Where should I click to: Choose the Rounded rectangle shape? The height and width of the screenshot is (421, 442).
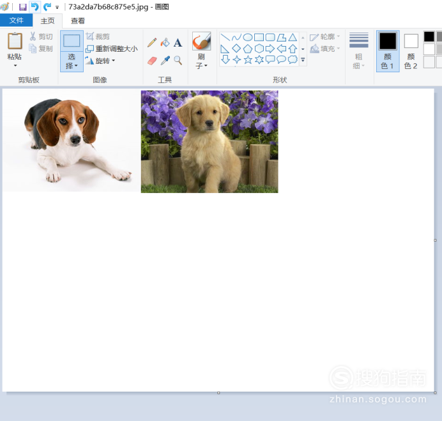tap(270, 37)
